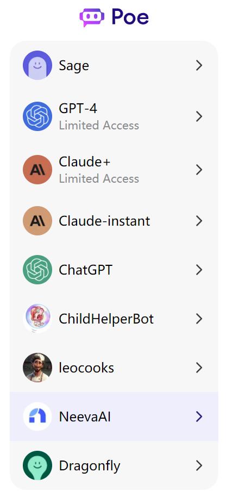Click the green Dragonfly smiley avatar
226x491 pixels.
pyautogui.click(x=37, y=465)
